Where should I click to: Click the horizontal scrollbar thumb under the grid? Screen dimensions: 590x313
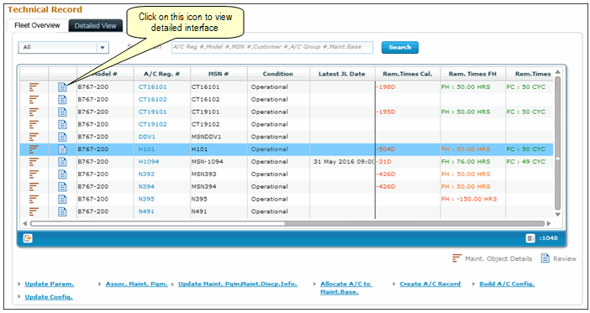coord(157,223)
